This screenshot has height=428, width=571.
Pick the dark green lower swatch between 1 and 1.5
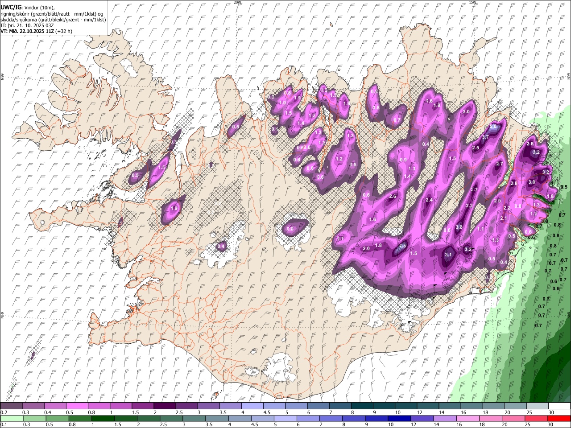point(104,419)
